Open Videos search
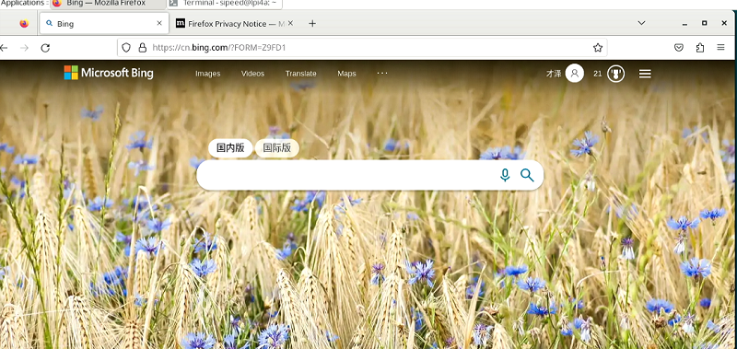Viewport: 737px width, 349px height. click(x=252, y=74)
